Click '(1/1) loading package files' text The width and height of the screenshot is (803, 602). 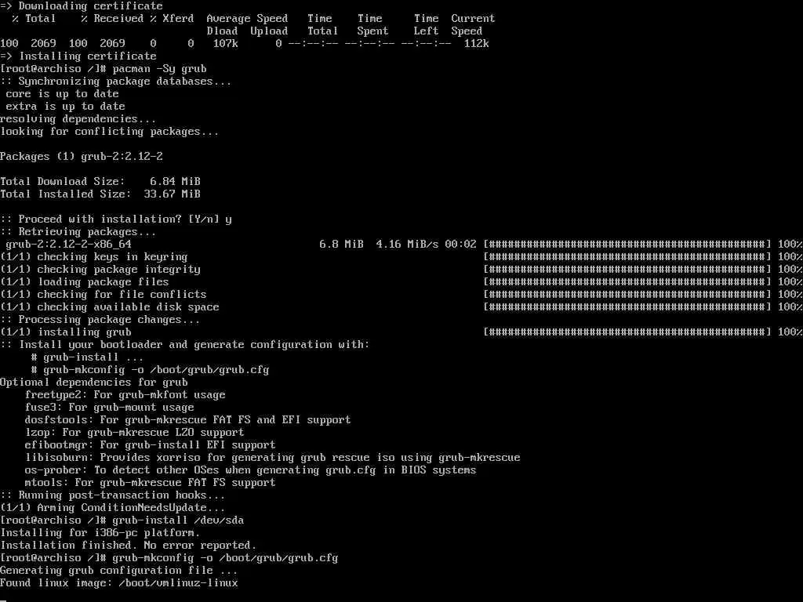pos(85,282)
